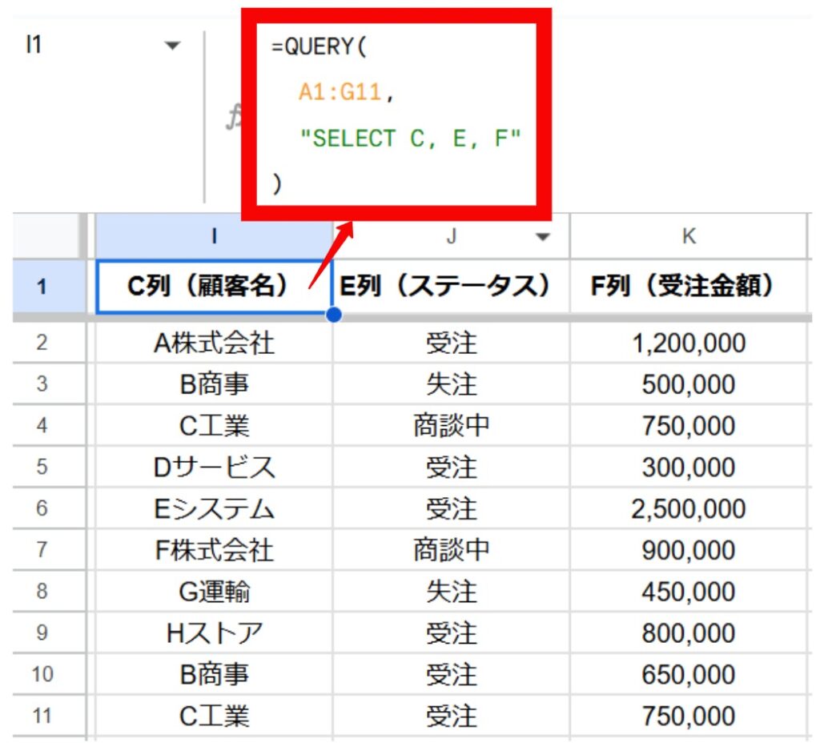Click cell B商事 in row 10
This screenshot has width=820, height=747.
click(214, 674)
